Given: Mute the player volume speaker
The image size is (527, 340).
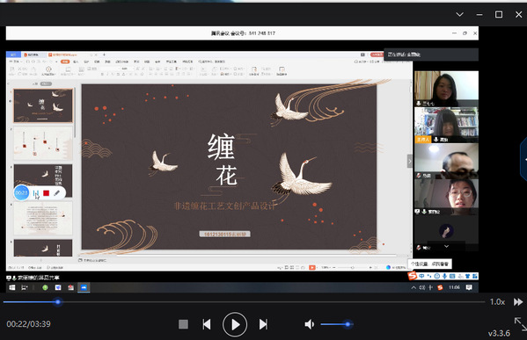Looking at the screenshot, I should pyautogui.click(x=309, y=324).
